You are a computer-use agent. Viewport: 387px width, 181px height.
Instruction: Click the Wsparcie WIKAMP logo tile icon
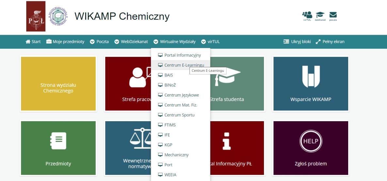pos(311,77)
